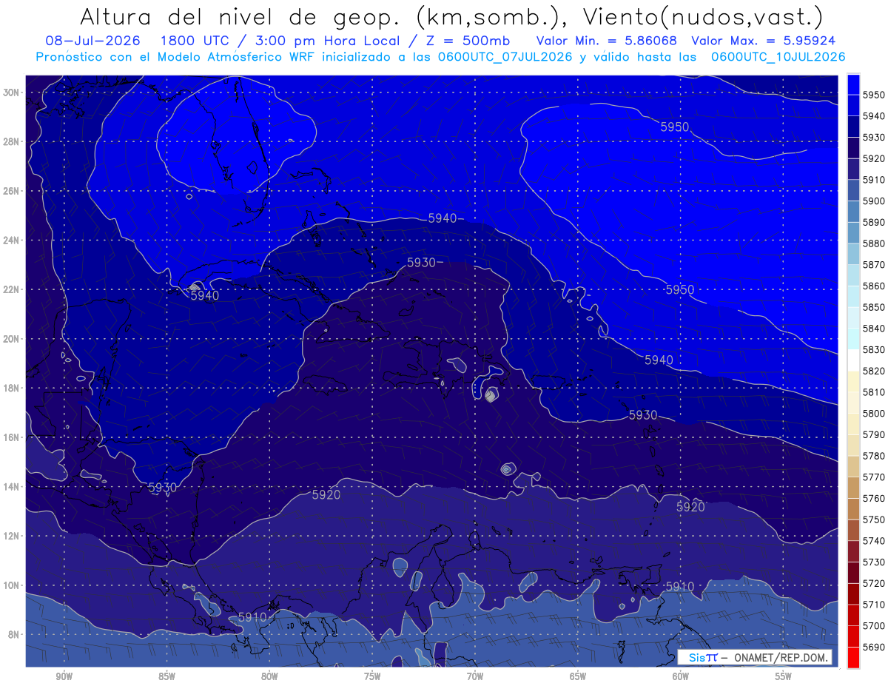
Task: Click the '18N' latitude axis label
Action: pyautogui.click(x=12, y=388)
